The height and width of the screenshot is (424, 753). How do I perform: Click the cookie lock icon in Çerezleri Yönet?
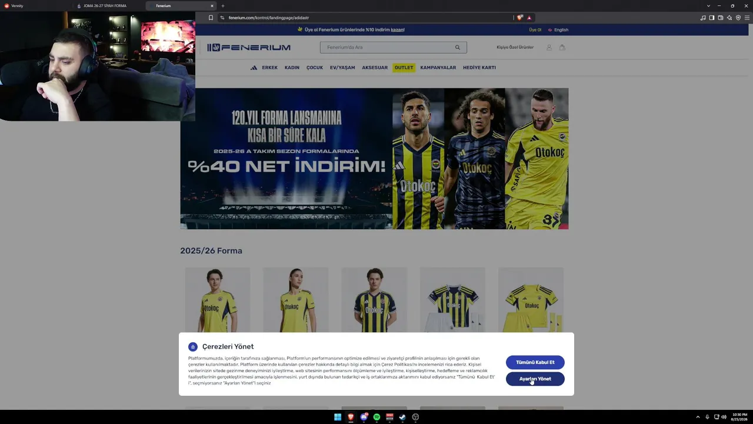(193, 347)
